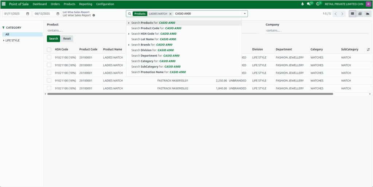Click the Reset button
Viewport: 373px width, 187px height.
[67, 39]
